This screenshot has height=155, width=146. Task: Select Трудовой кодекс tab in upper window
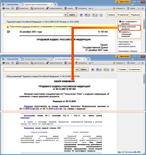[x=36, y=5]
